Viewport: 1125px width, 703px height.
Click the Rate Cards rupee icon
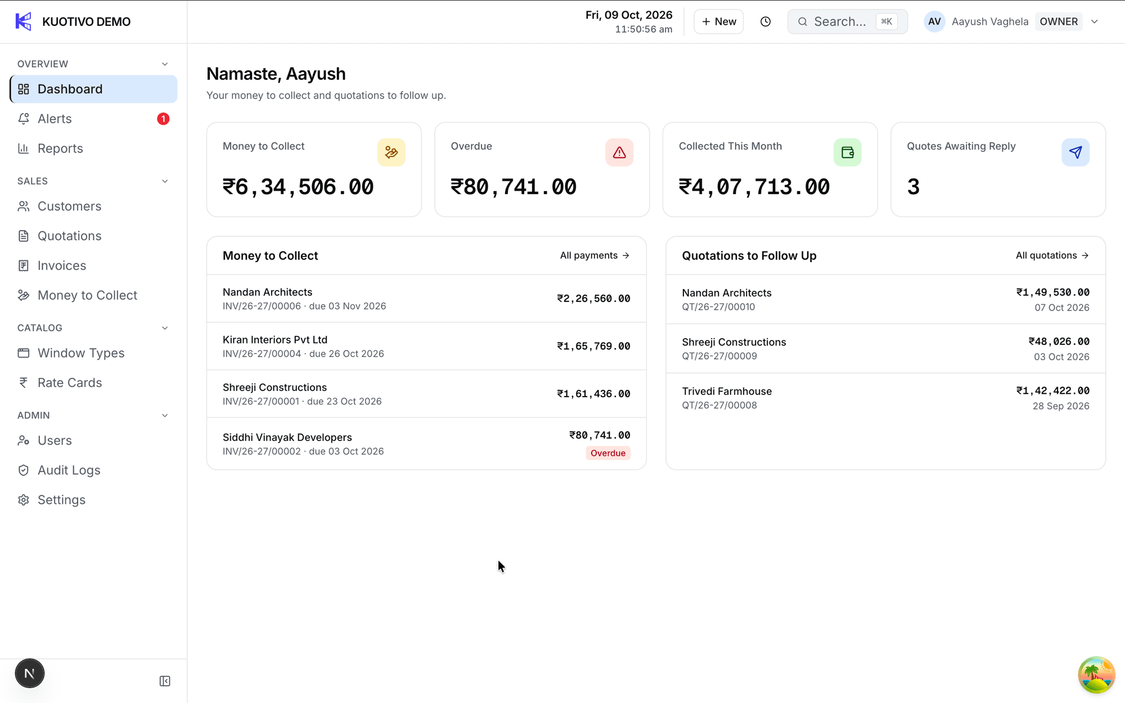pos(24,382)
